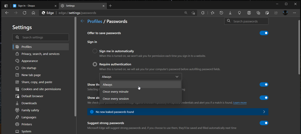The image size is (301, 134).
Task: Toggle the Show the reveal password switch
Action: [264, 84]
